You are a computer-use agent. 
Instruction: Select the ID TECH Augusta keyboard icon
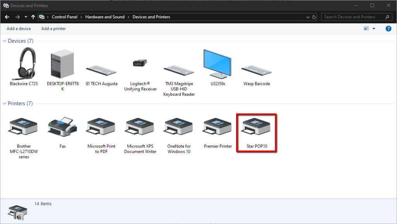[101, 70]
